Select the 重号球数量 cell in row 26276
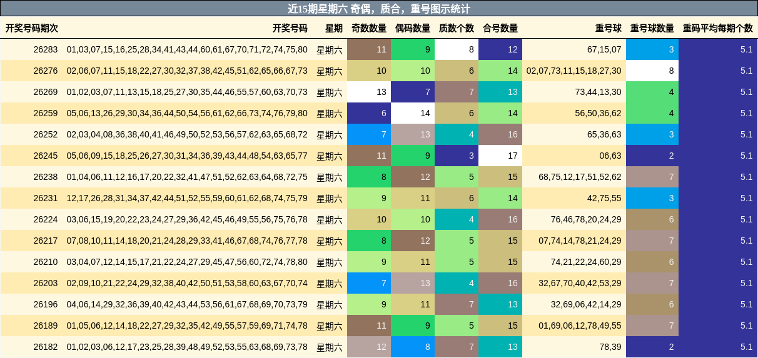This screenshot has height=358, width=758. coord(652,71)
